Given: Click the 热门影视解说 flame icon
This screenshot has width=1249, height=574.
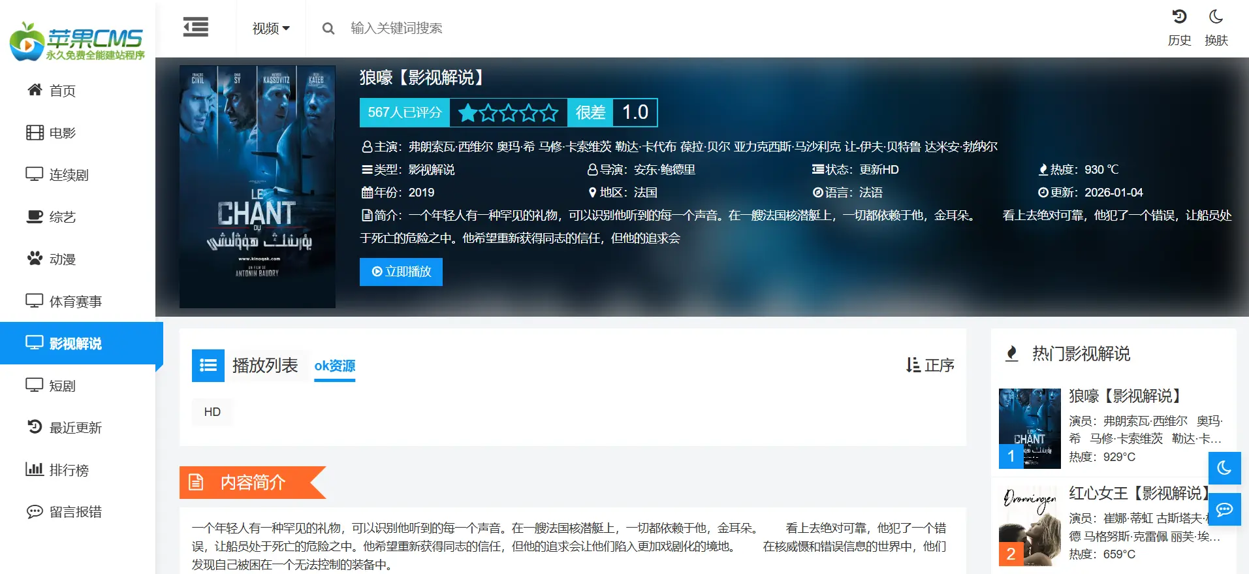Looking at the screenshot, I should pos(1012,354).
